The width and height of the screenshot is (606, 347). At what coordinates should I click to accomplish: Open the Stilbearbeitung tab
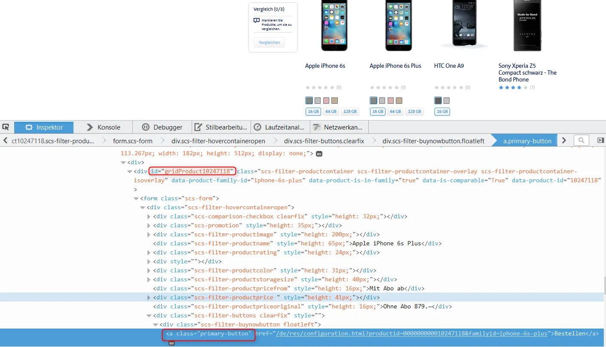tap(221, 127)
